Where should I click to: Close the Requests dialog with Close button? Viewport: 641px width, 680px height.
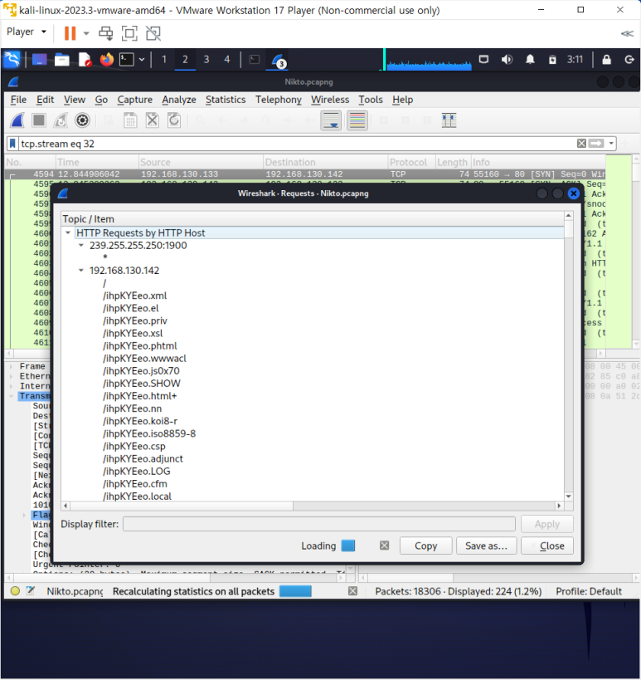point(547,545)
